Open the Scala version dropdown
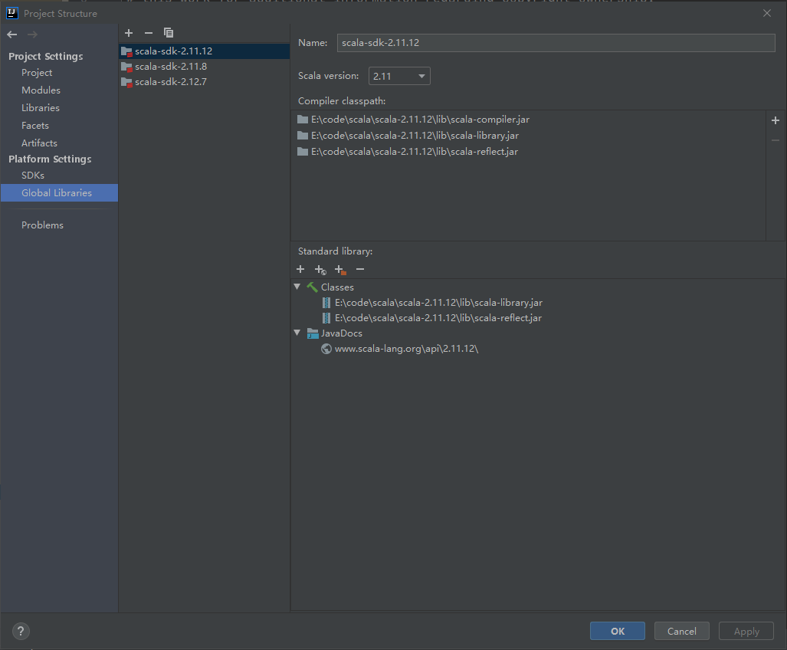 pyautogui.click(x=399, y=76)
